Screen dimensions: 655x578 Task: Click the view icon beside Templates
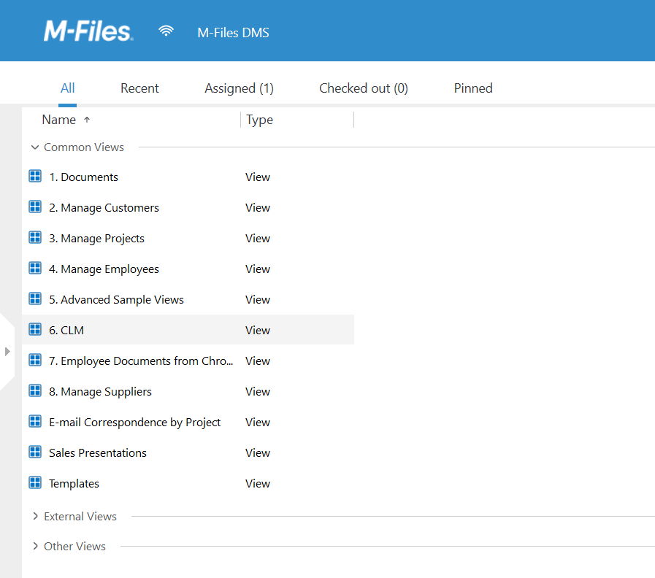pyautogui.click(x=35, y=483)
